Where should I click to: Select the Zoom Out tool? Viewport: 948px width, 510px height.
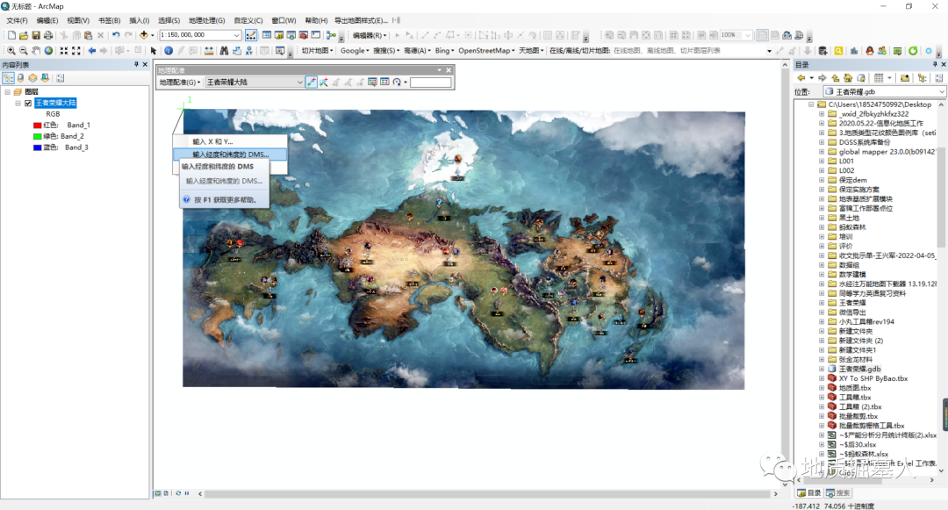pyautogui.click(x=23, y=51)
